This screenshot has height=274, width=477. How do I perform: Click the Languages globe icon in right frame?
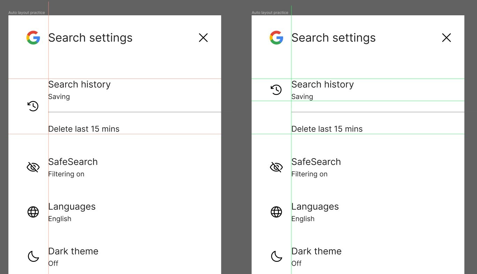point(277,212)
